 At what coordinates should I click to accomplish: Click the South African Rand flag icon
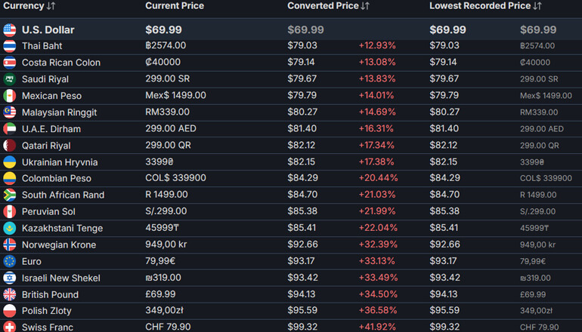click(x=9, y=195)
